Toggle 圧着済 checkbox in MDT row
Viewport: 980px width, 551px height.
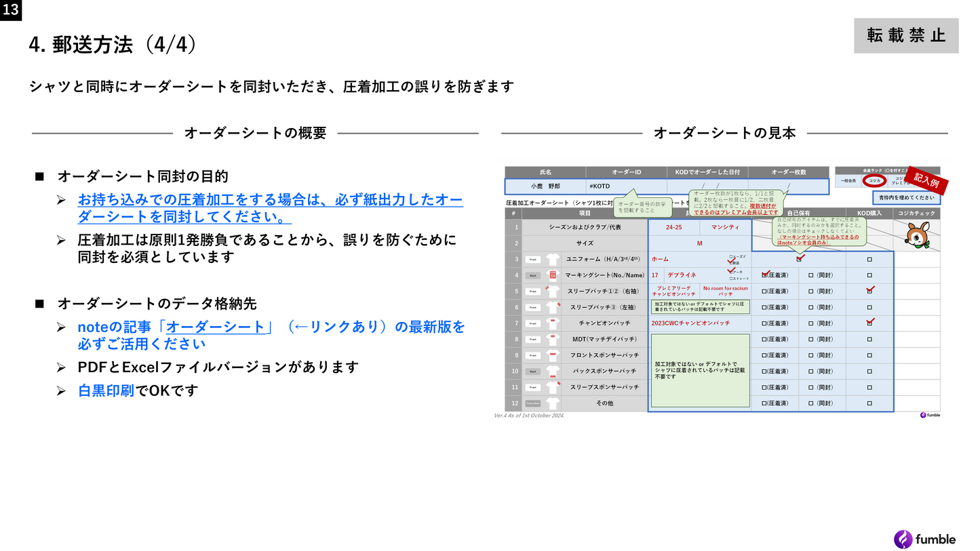(764, 340)
